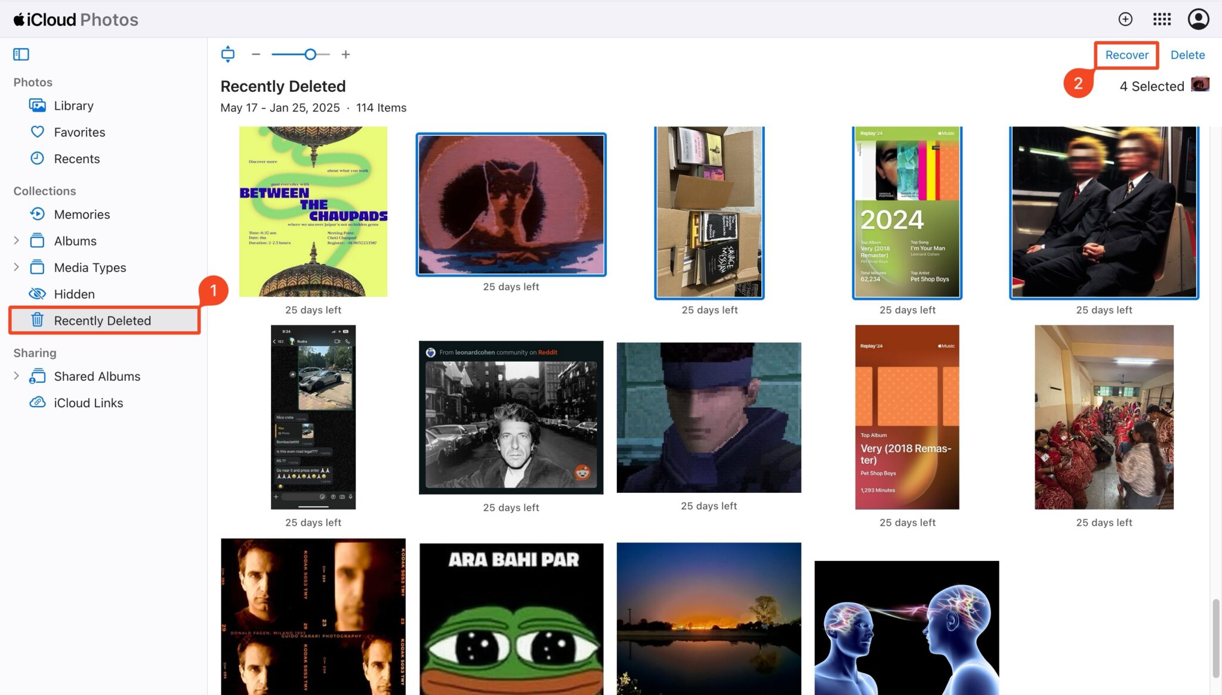Expand the Albums chevron
Screen dimensions: 1222x695
(x=17, y=241)
